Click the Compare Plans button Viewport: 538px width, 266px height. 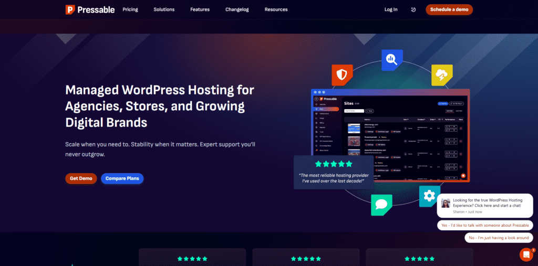pos(122,178)
